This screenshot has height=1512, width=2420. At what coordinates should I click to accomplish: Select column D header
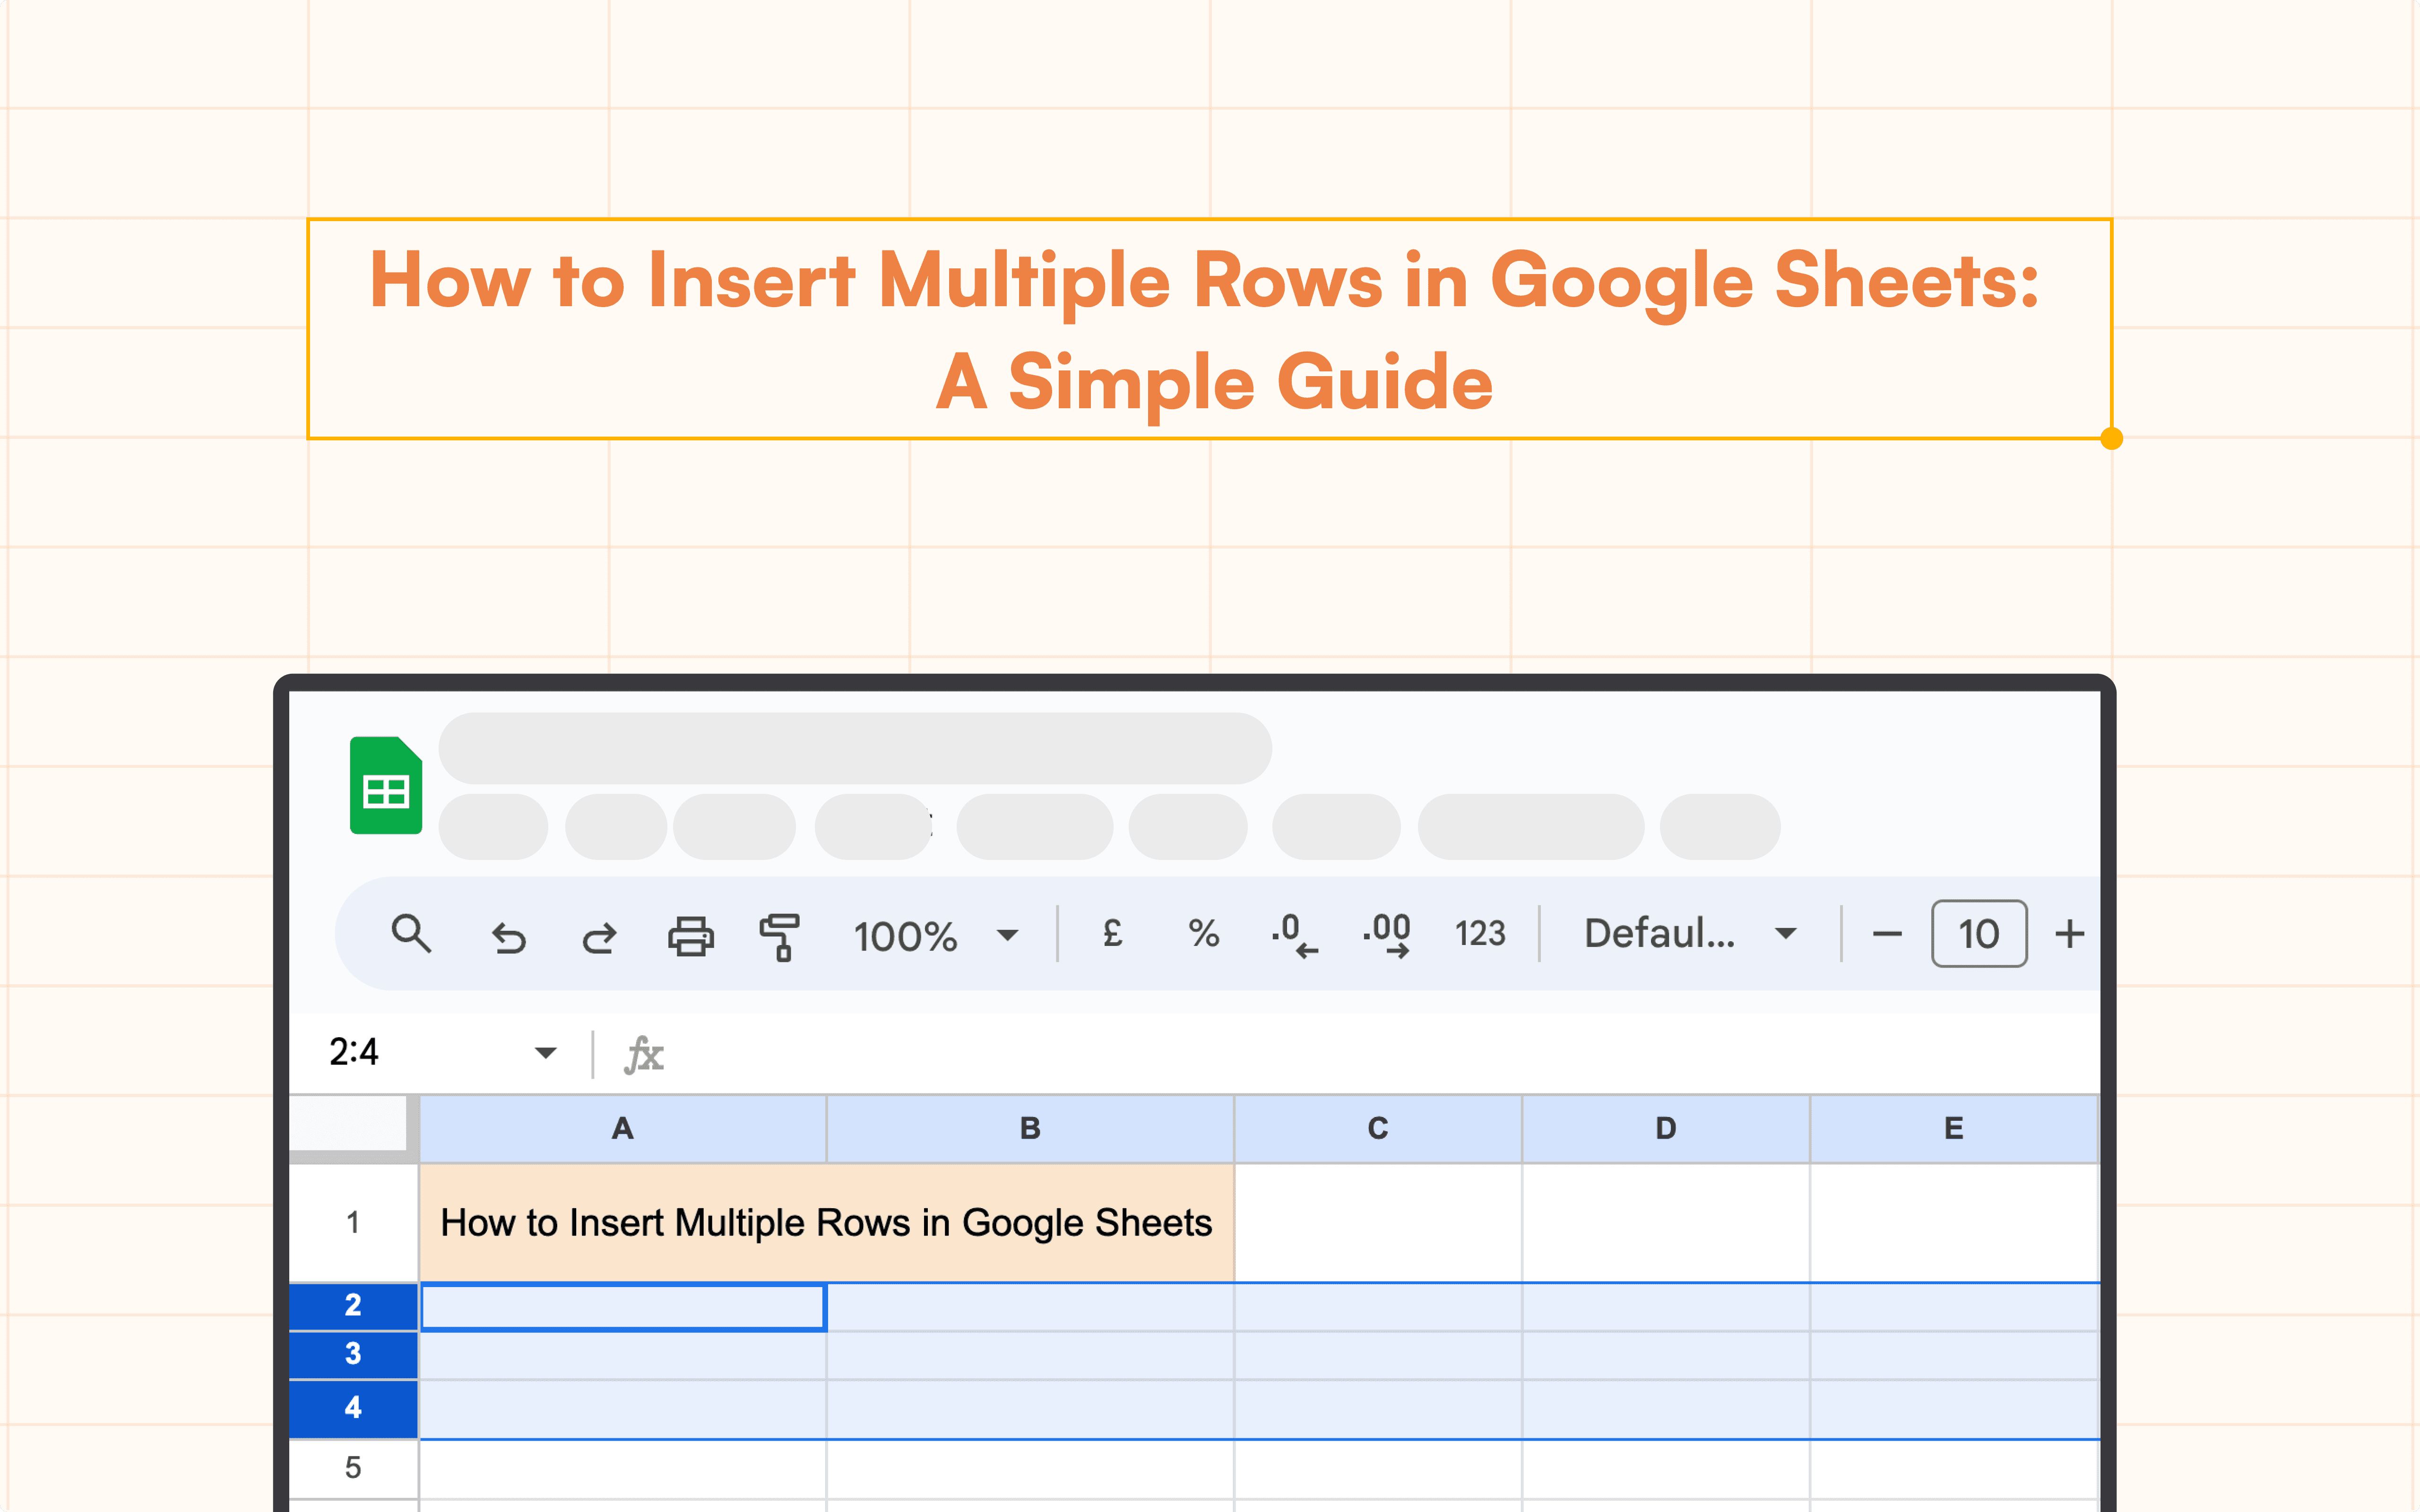(1666, 1129)
